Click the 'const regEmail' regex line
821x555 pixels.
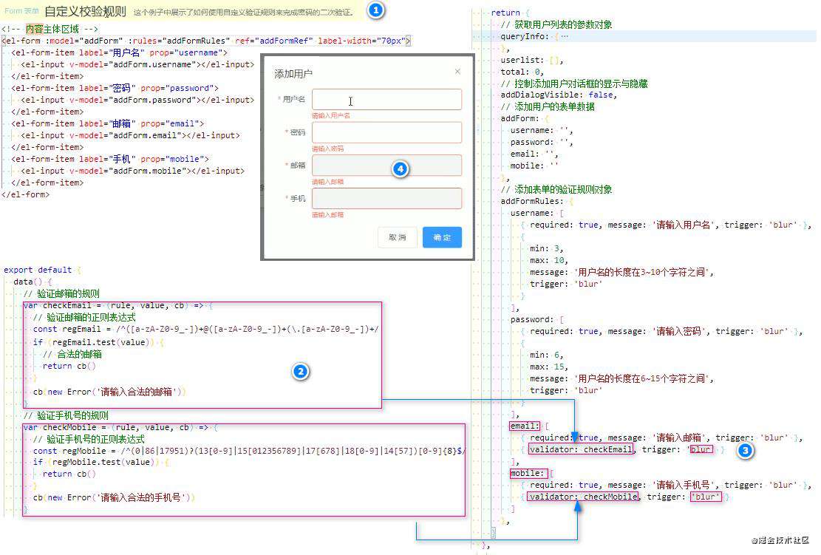click(x=205, y=329)
